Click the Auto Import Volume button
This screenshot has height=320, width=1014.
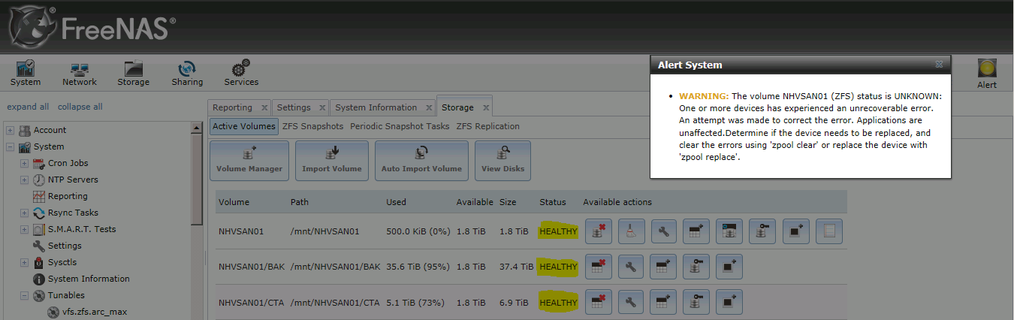click(421, 160)
